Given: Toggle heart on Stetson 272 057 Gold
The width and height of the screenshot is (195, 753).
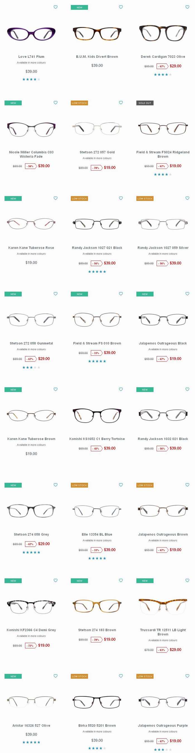Looking at the screenshot, I should tap(121, 102).
